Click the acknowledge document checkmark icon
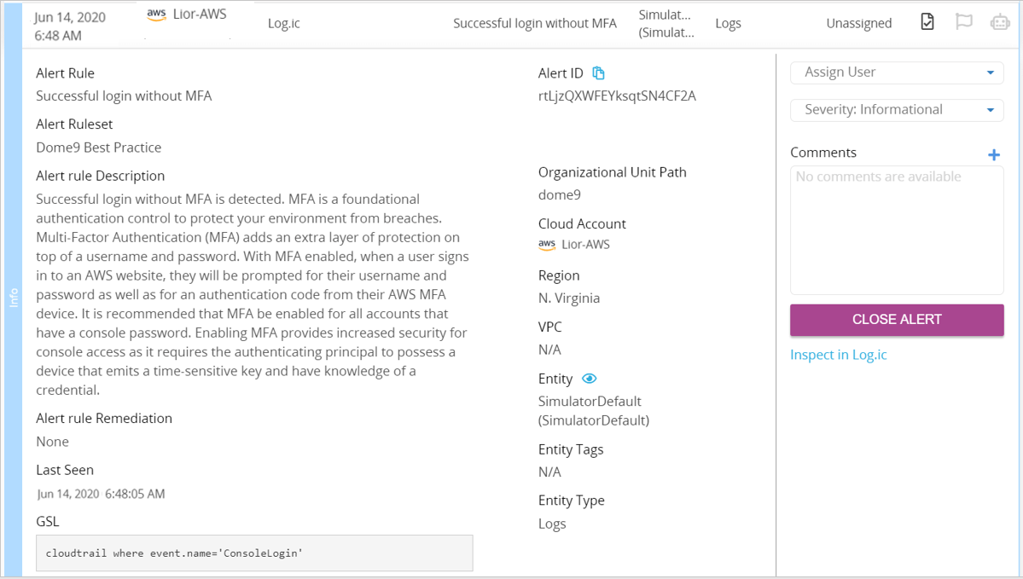Image resolution: width=1023 pixels, height=579 pixels. (927, 22)
